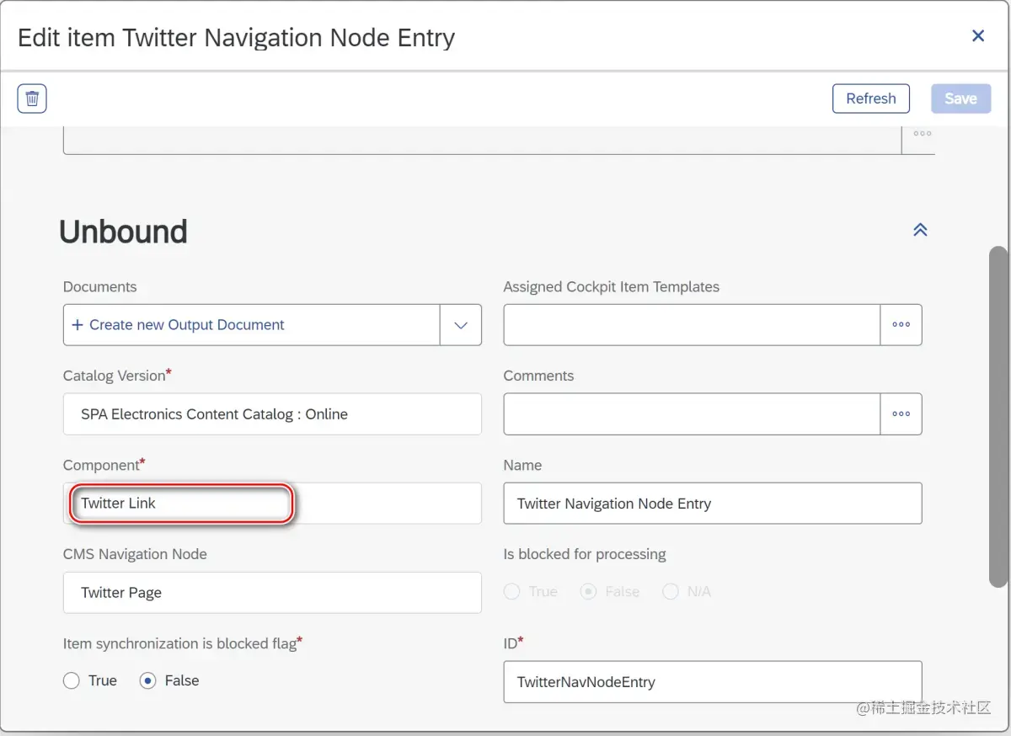Image resolution: width=1011 pixels, height=736 pixels.
Task: Click the Save button
Action: [x=960, y=99]
